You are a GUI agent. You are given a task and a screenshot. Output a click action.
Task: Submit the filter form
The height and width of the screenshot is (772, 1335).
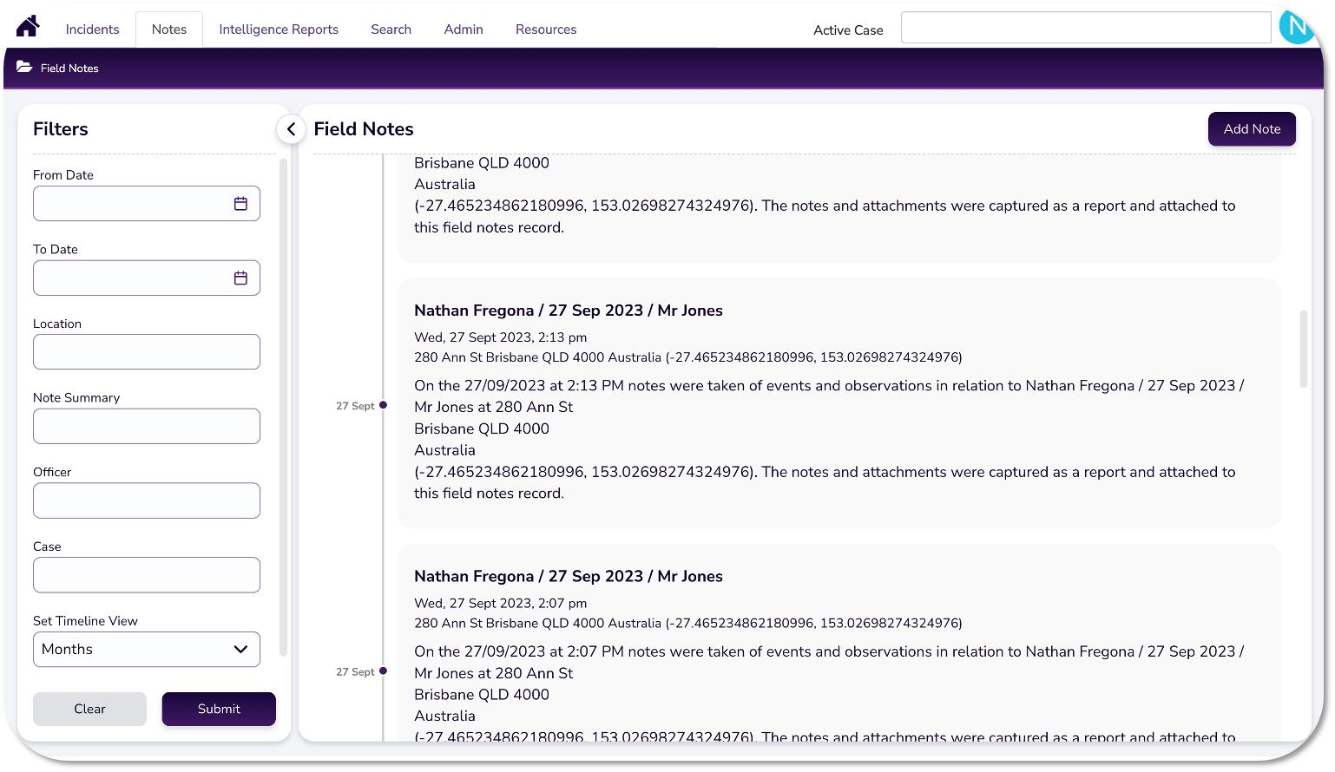[219, 709]
